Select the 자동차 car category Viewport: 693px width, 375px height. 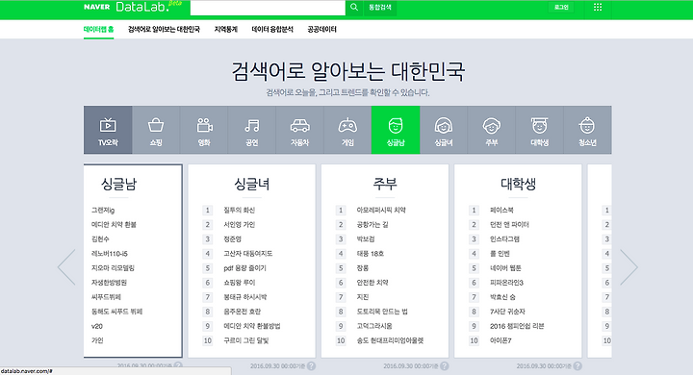point(299,130)
